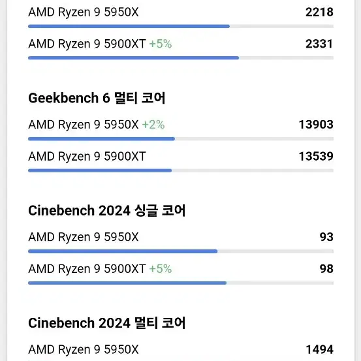
Task: Click the progress bar below score 93
Action: point(181,251)
